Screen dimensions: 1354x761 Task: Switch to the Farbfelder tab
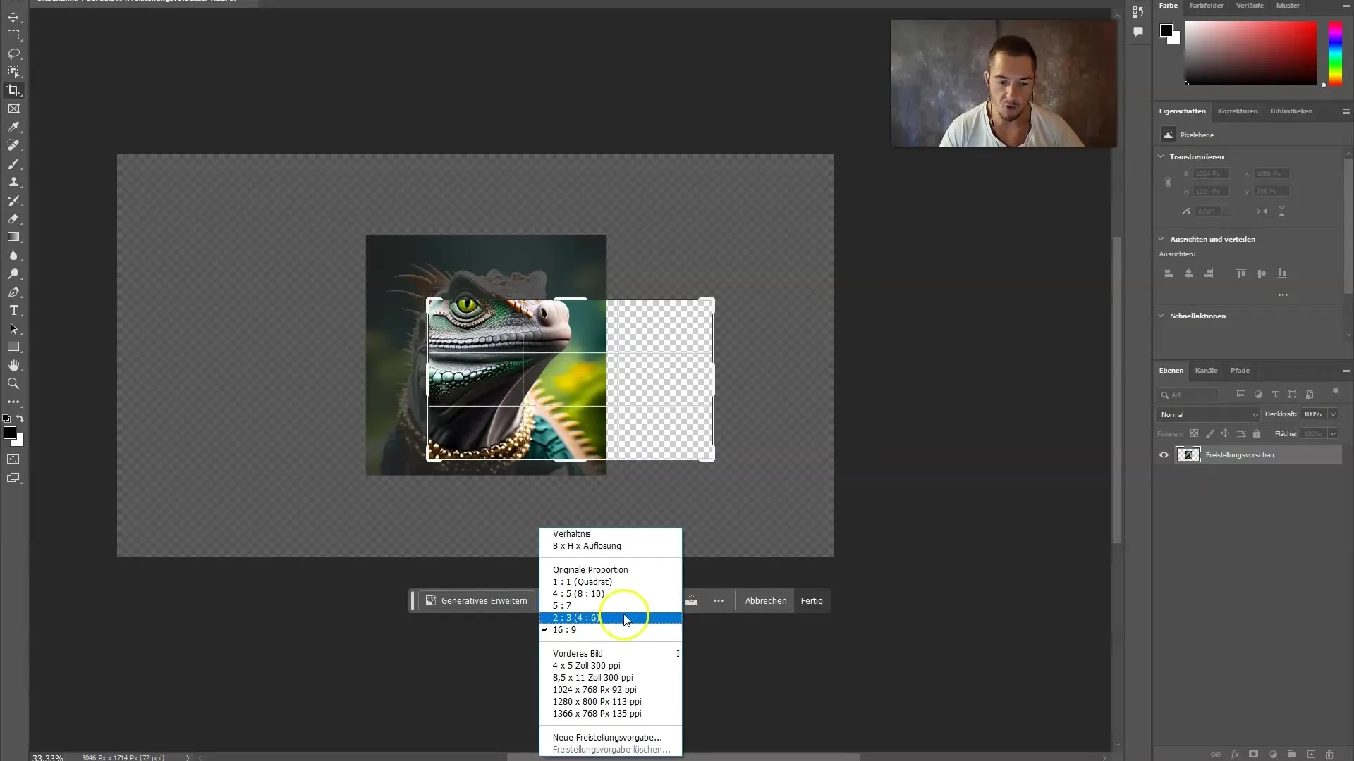point(1207,6)
